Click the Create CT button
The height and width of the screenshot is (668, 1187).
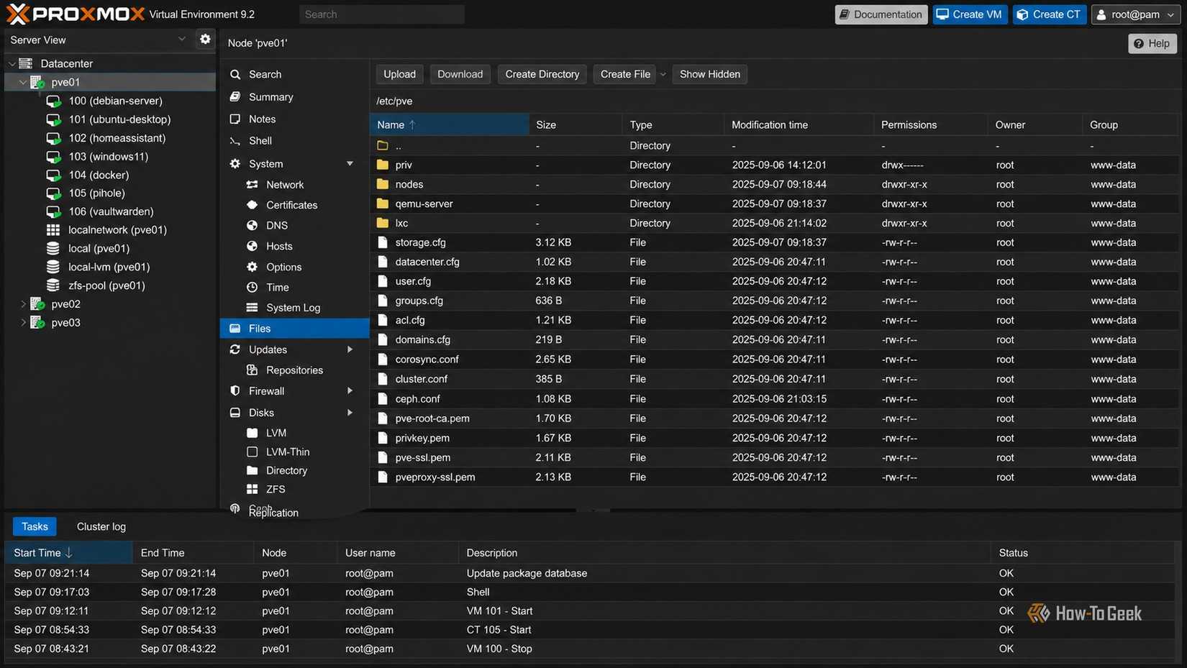coord(1049,14)
